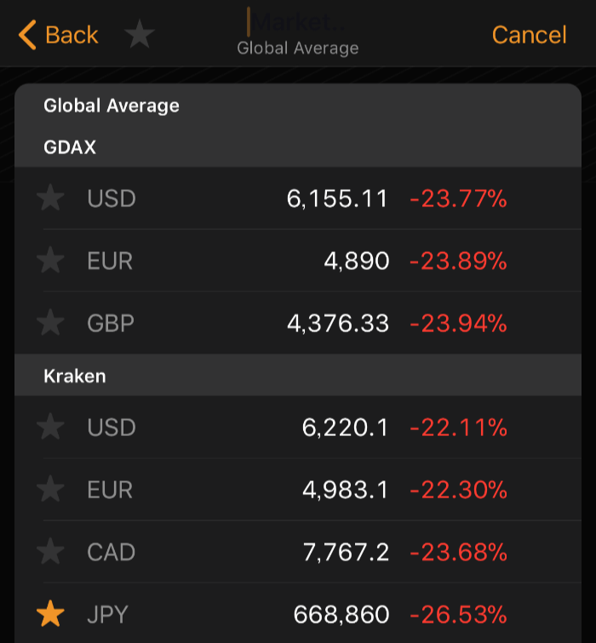Star the Kraken USD market
This screenshot has width=596, height=643.
point(51,427)
